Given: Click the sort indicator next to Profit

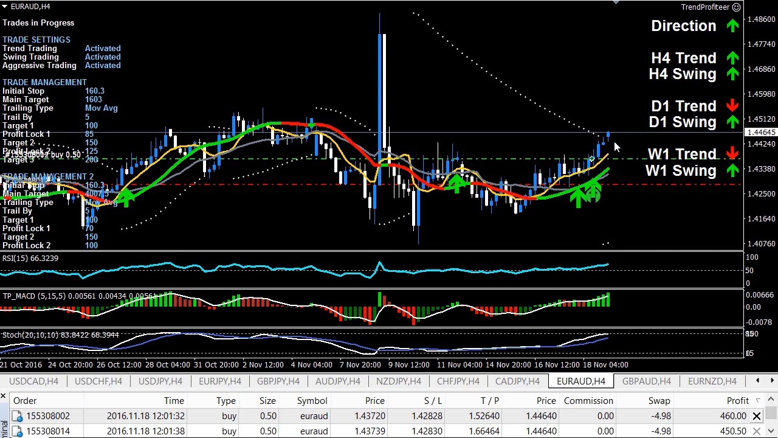Looking at the screenshot, I should point(758,400).
